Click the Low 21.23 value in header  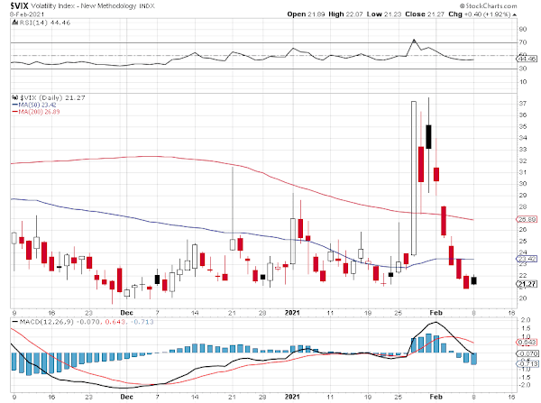click(x=384, y=14)
